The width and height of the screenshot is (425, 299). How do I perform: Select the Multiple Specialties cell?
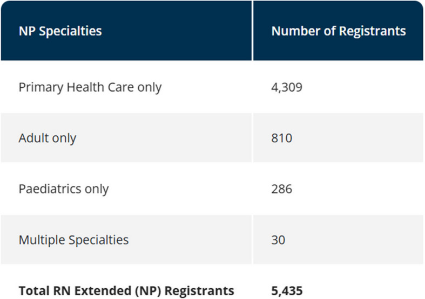click(x=74, y=240)
